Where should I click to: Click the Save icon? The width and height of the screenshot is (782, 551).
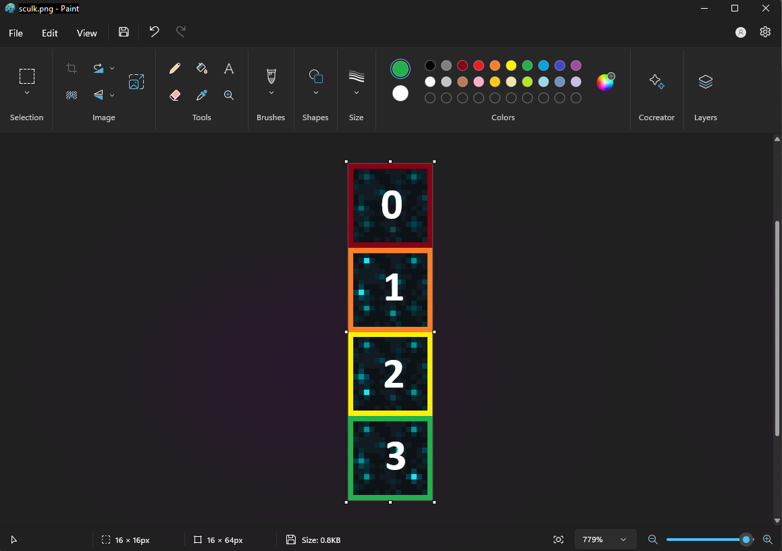tap(124, 32)
